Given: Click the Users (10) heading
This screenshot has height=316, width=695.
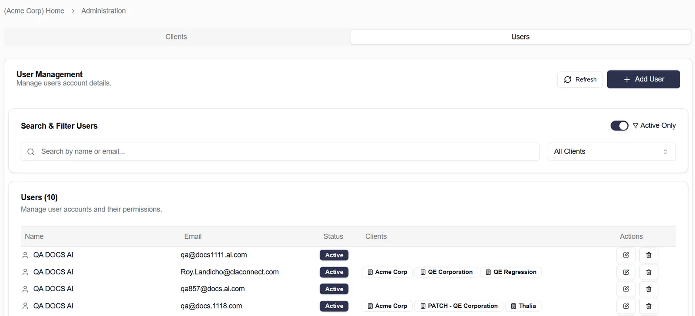Looking at the screenshot, I should point(39,198).
